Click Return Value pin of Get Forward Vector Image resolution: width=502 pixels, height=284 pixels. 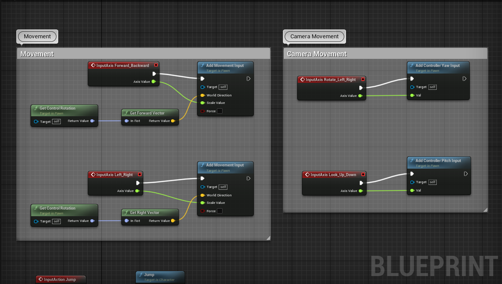point(173,121)
